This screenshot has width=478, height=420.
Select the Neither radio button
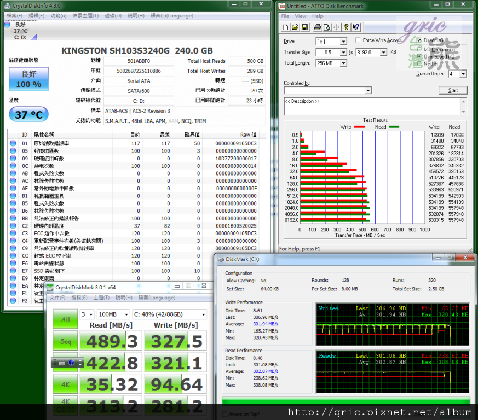419,63
